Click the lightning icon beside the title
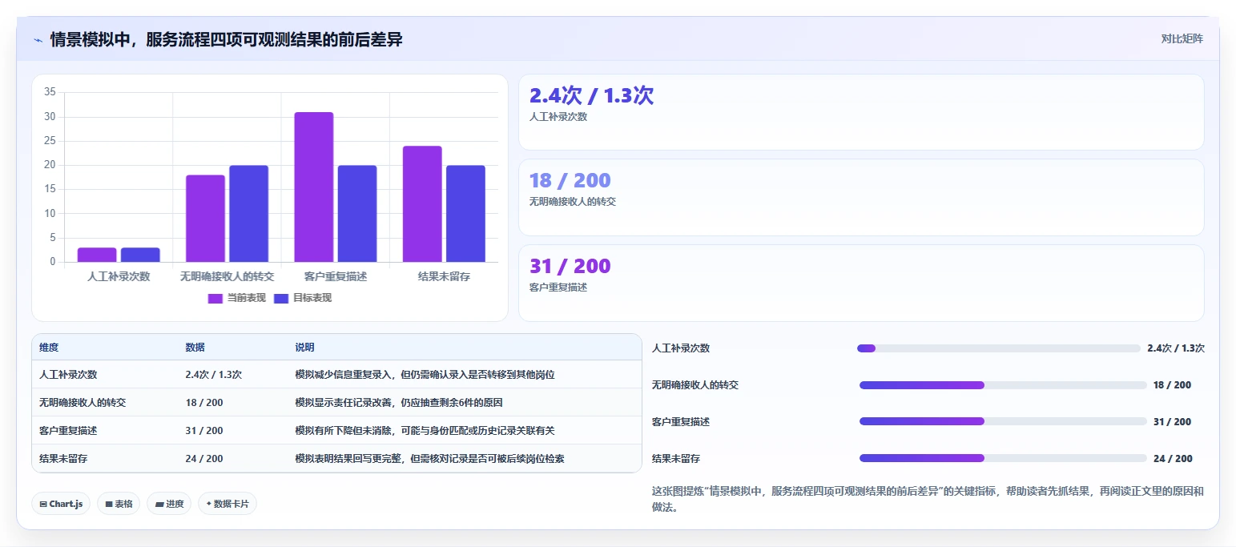Image resolution: width=1236 pixels, height=547 pixels. point(38,40)
